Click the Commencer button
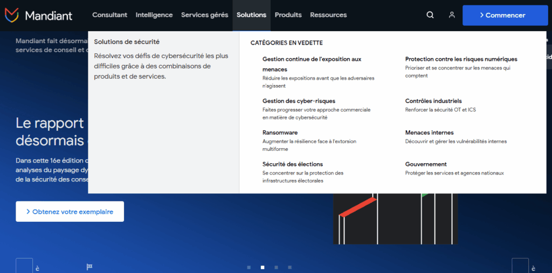This screenshot has height=273, width=552. 505,16
